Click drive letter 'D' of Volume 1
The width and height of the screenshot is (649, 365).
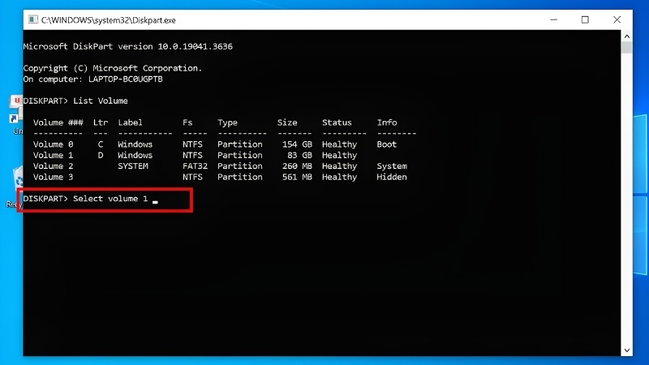click(x=100, y=155)
